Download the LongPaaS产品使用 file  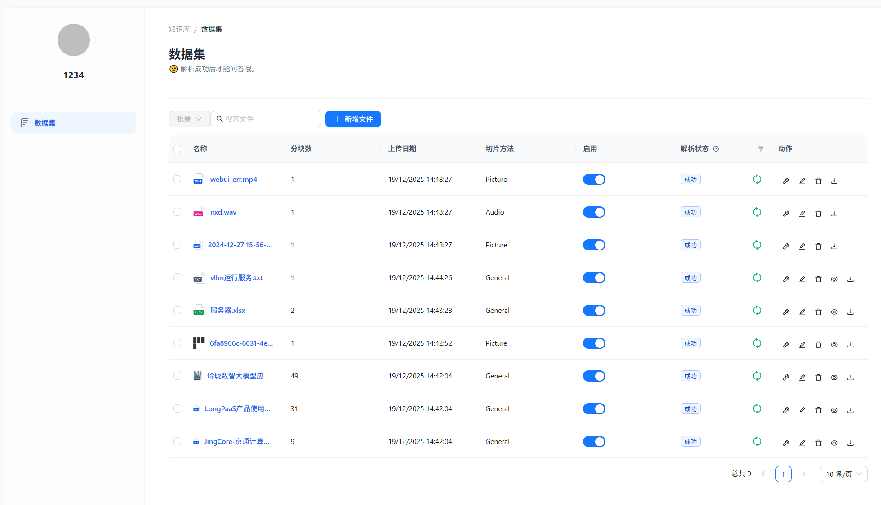coord(850,410)
